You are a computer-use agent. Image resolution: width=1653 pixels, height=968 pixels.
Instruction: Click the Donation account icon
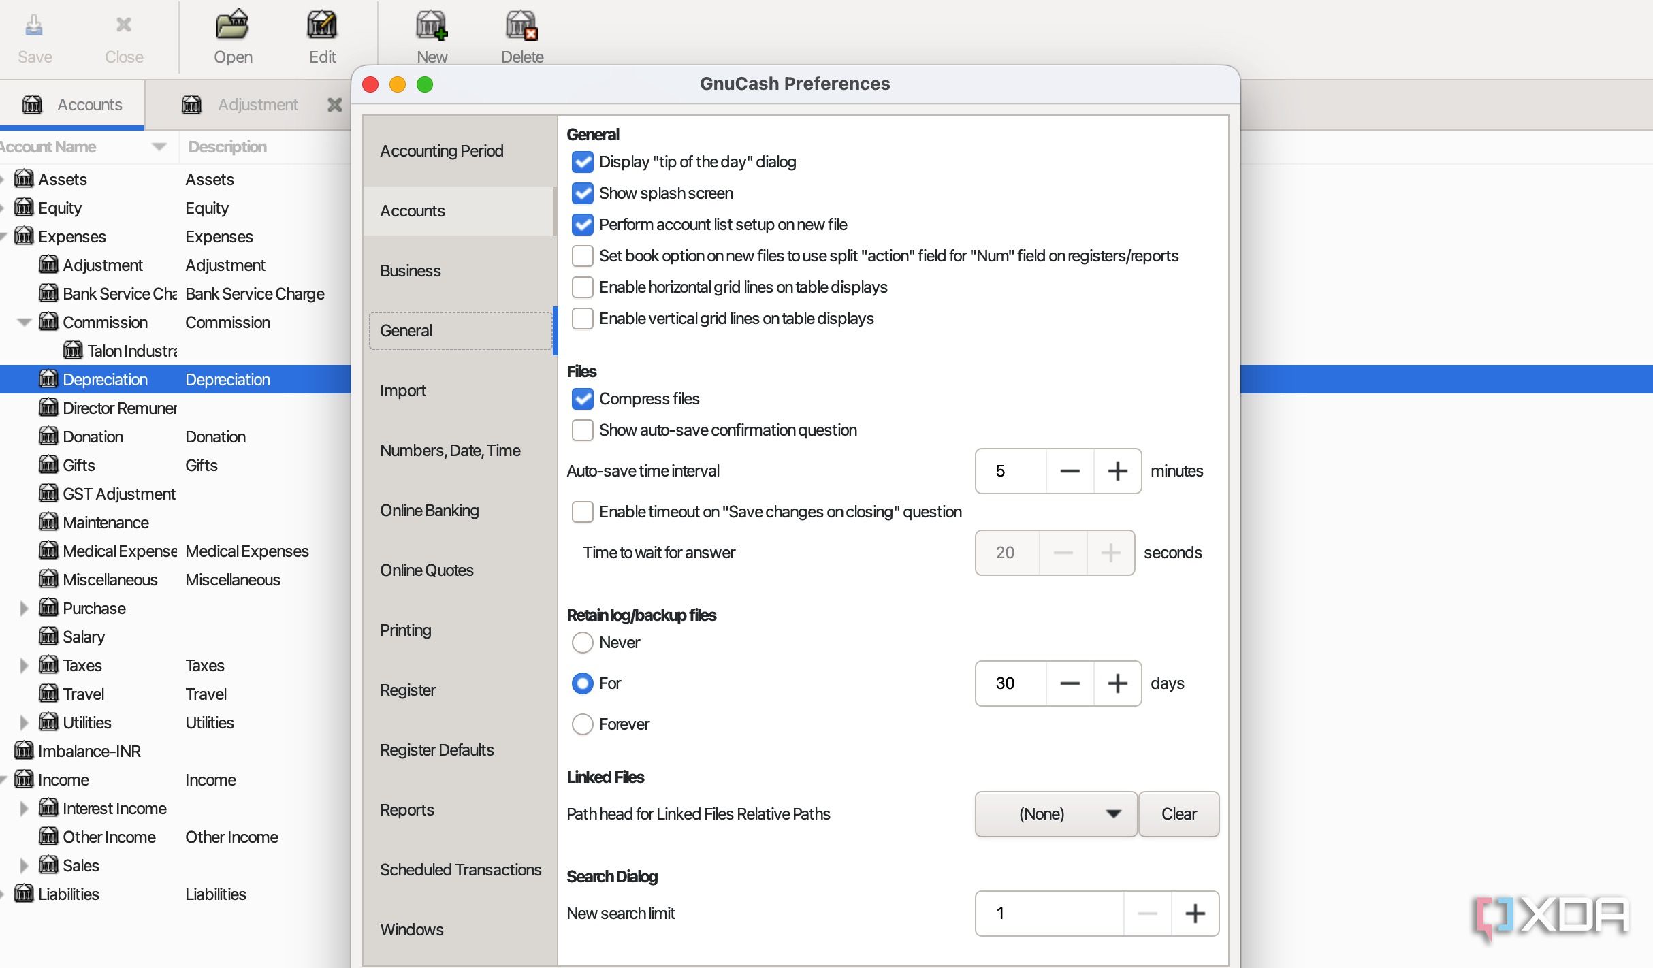(48, 436)
